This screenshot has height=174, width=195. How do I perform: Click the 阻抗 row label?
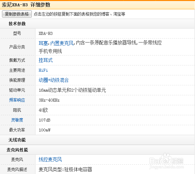[x=17, y=110]
